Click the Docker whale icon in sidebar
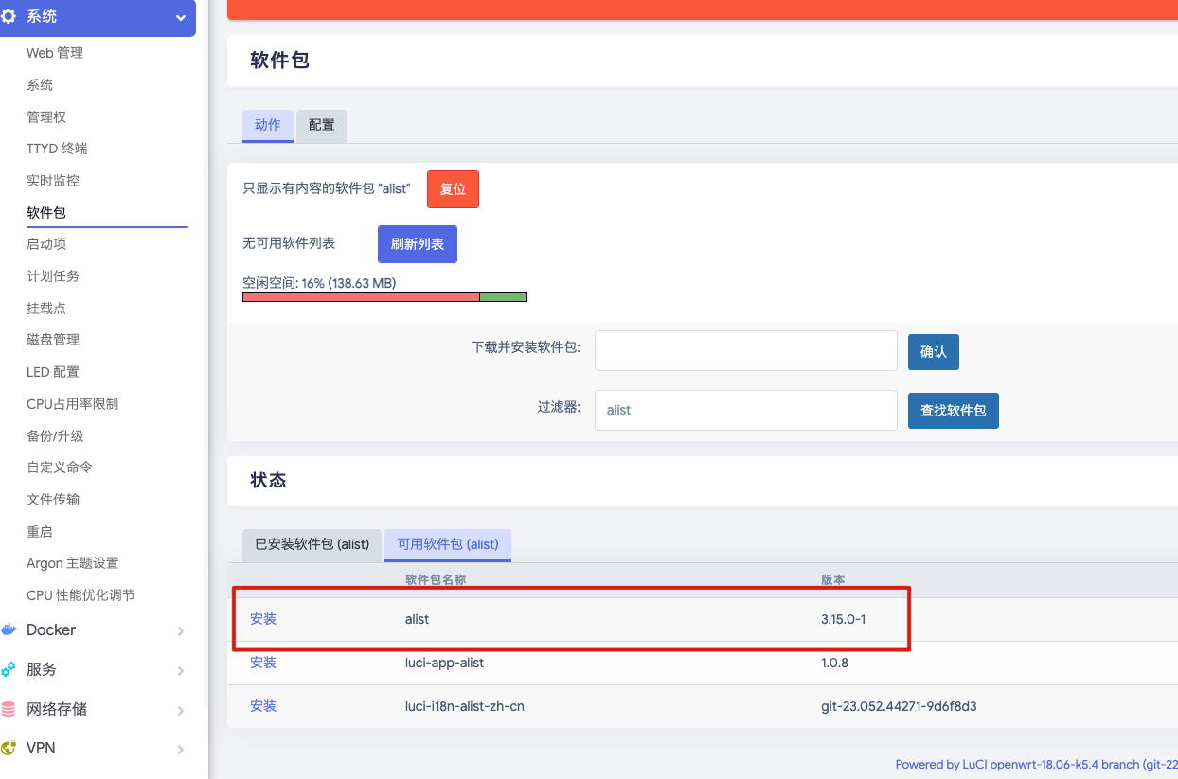Viewport: 1178px width, 779px height. (10, 629)
